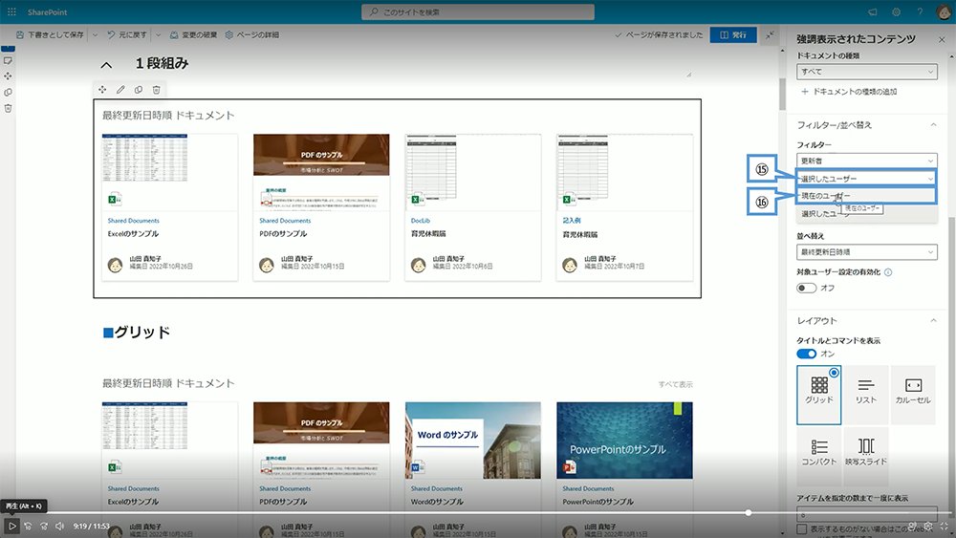Screen dimensions: 956x538
Task: Play the video
Action: tap(11, 526)
